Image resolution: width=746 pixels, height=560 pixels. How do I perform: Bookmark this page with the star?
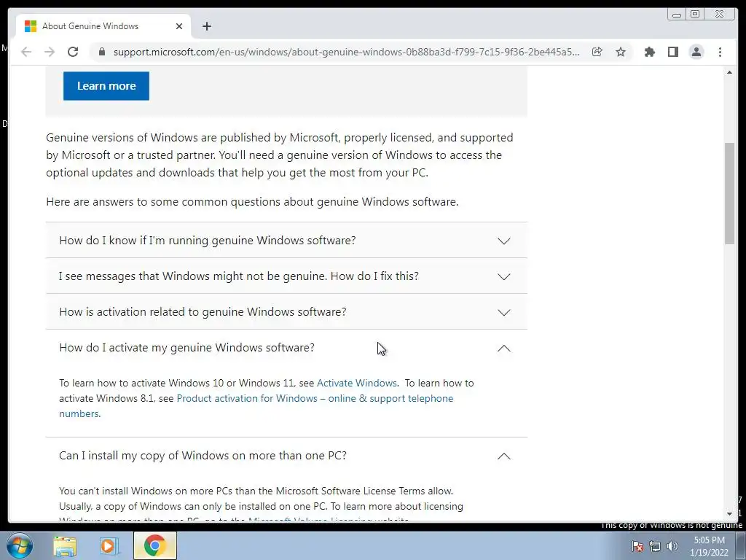point(621,52)
